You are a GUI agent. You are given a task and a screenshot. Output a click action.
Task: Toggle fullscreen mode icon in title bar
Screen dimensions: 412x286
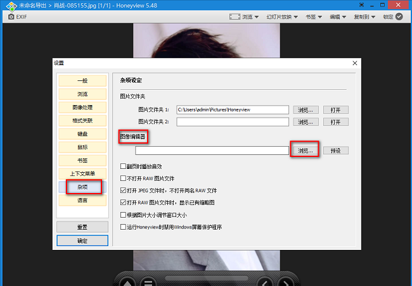(361, 5)
